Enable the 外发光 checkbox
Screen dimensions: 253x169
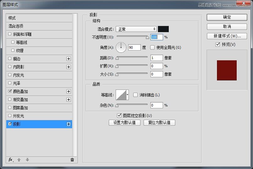(x=10, y=116)
